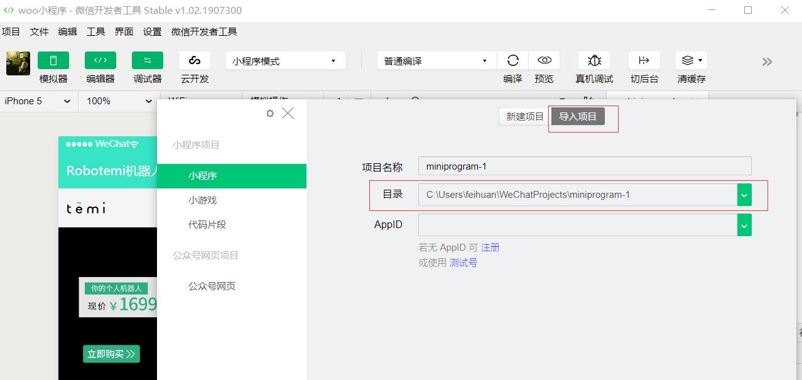Click the 切后台 icon
The height and width of the screenshot is (380, 802).
644,60
